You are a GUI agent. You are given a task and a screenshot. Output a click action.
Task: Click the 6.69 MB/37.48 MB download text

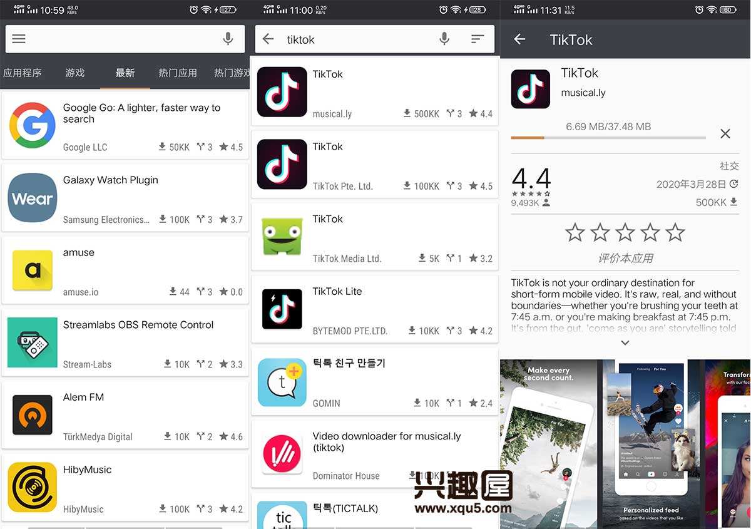click(x=608, y=126)
